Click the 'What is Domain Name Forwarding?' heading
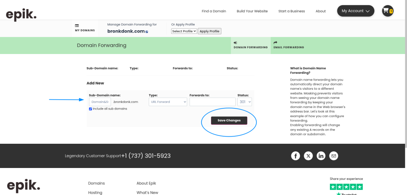 coord(308,71)
